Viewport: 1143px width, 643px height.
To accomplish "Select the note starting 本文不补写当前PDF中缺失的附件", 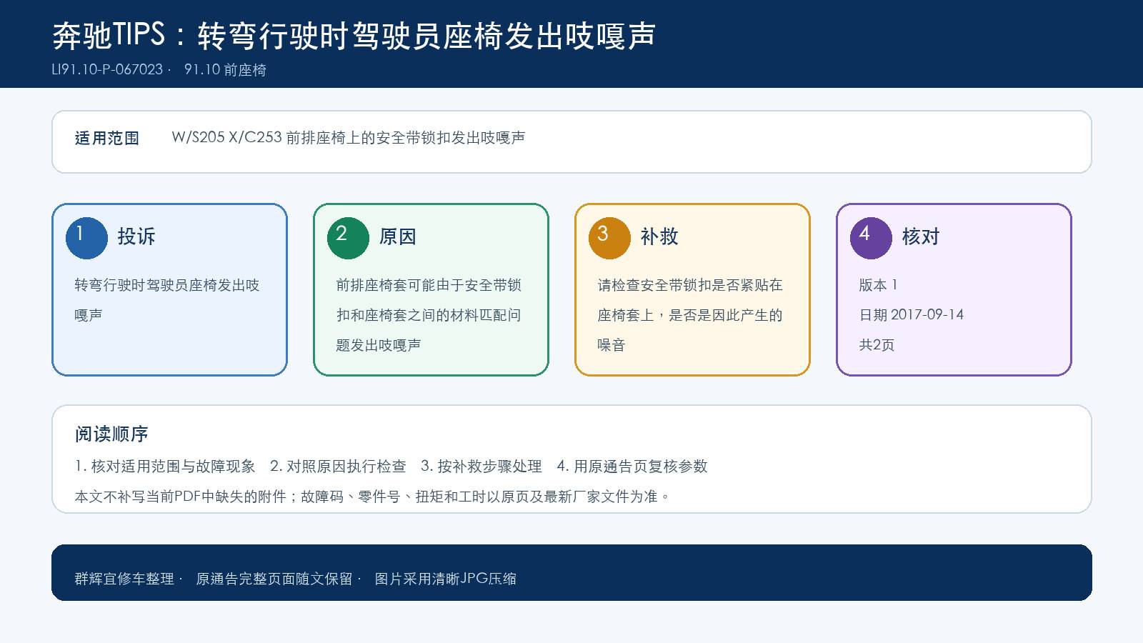I will coord(372,497).
